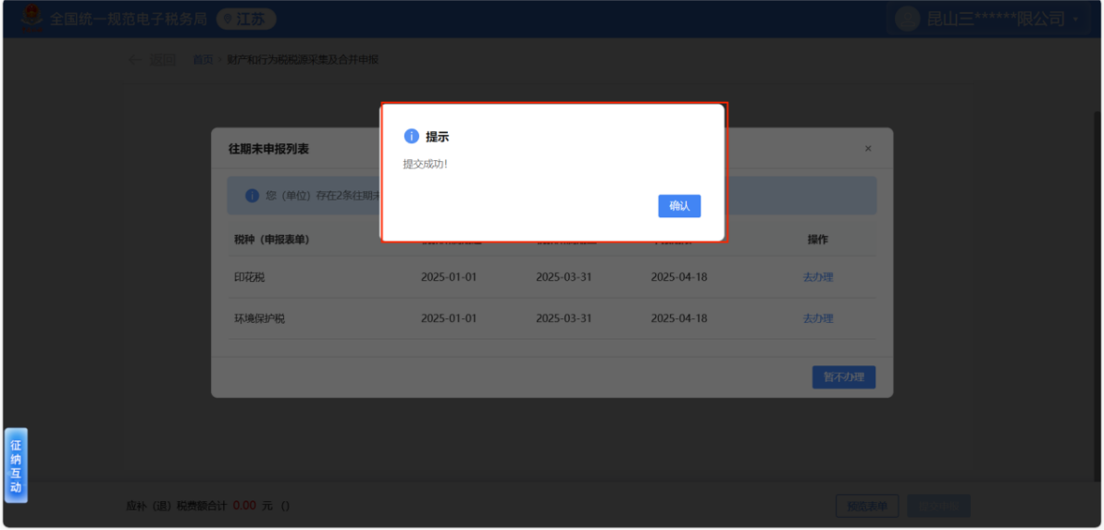Viewport: 1104px width, 530px height.
Task: Click the info icon in the 往期未申报 notice banner
Action: click(252, 196)
